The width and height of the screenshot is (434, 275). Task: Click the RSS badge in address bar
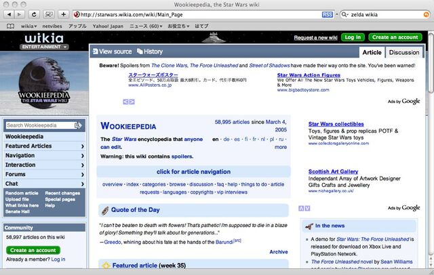(x=327, y=15)
